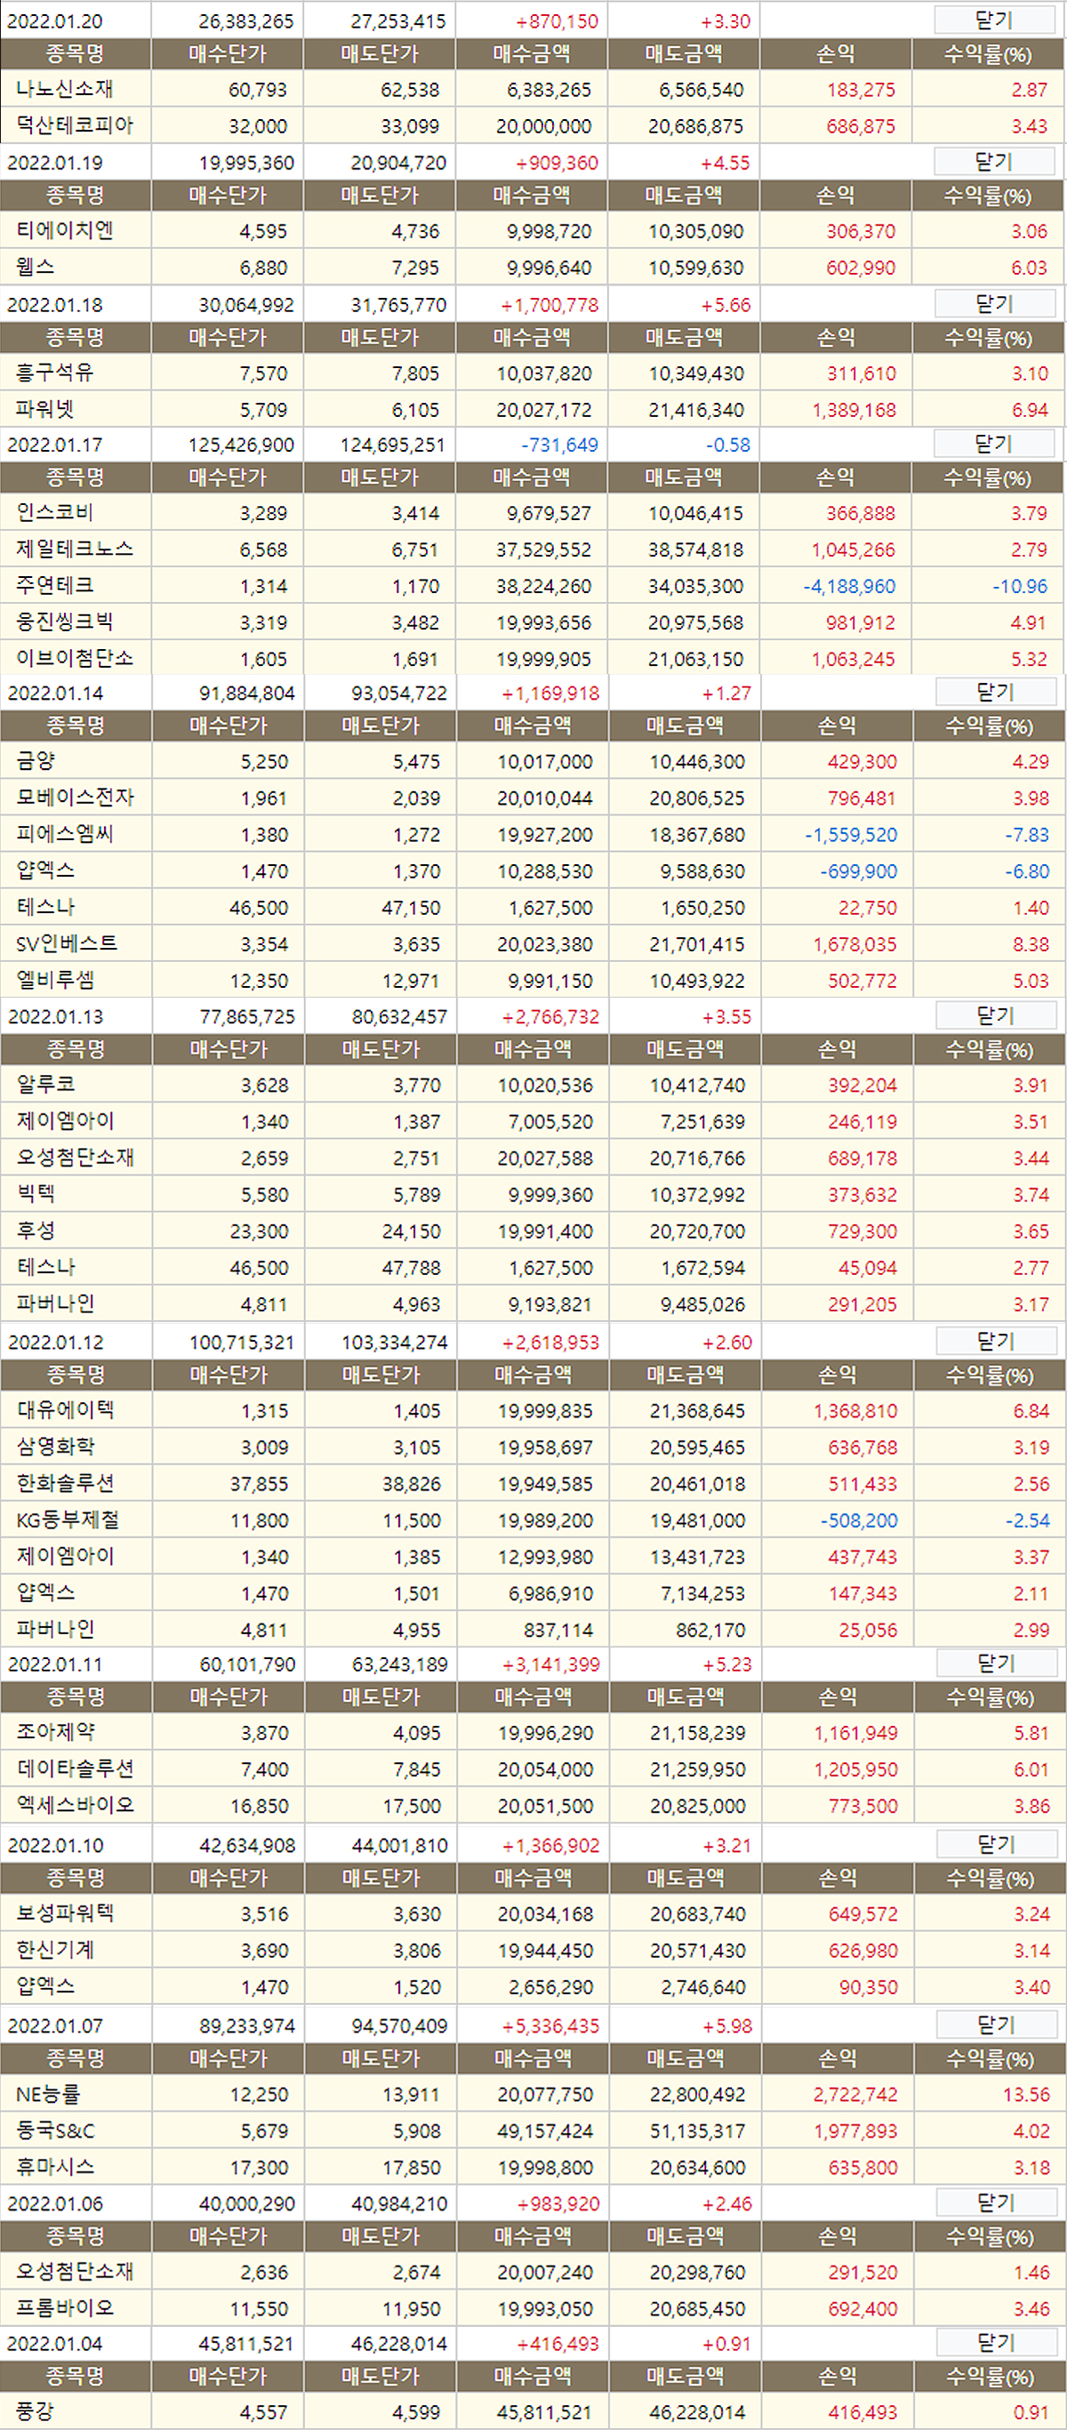Click the daily profit +5,336,435

point(551,2025)
